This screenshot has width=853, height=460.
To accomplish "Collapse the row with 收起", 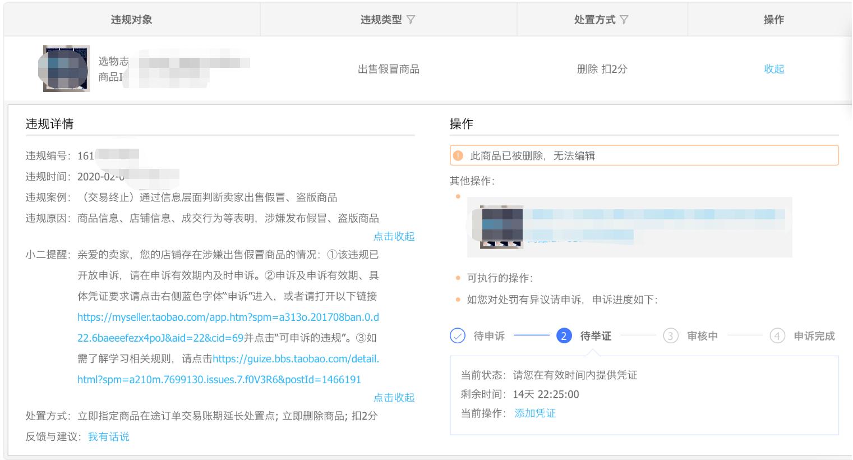I will [x=774, y=68].
